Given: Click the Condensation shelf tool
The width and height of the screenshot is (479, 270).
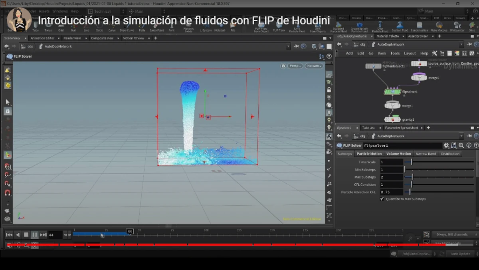Looking at the screenshot, I should pos(419,27).
